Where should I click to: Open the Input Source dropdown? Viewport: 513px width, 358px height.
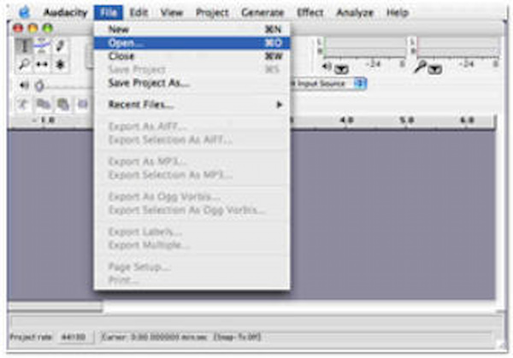tap(327, 84)
